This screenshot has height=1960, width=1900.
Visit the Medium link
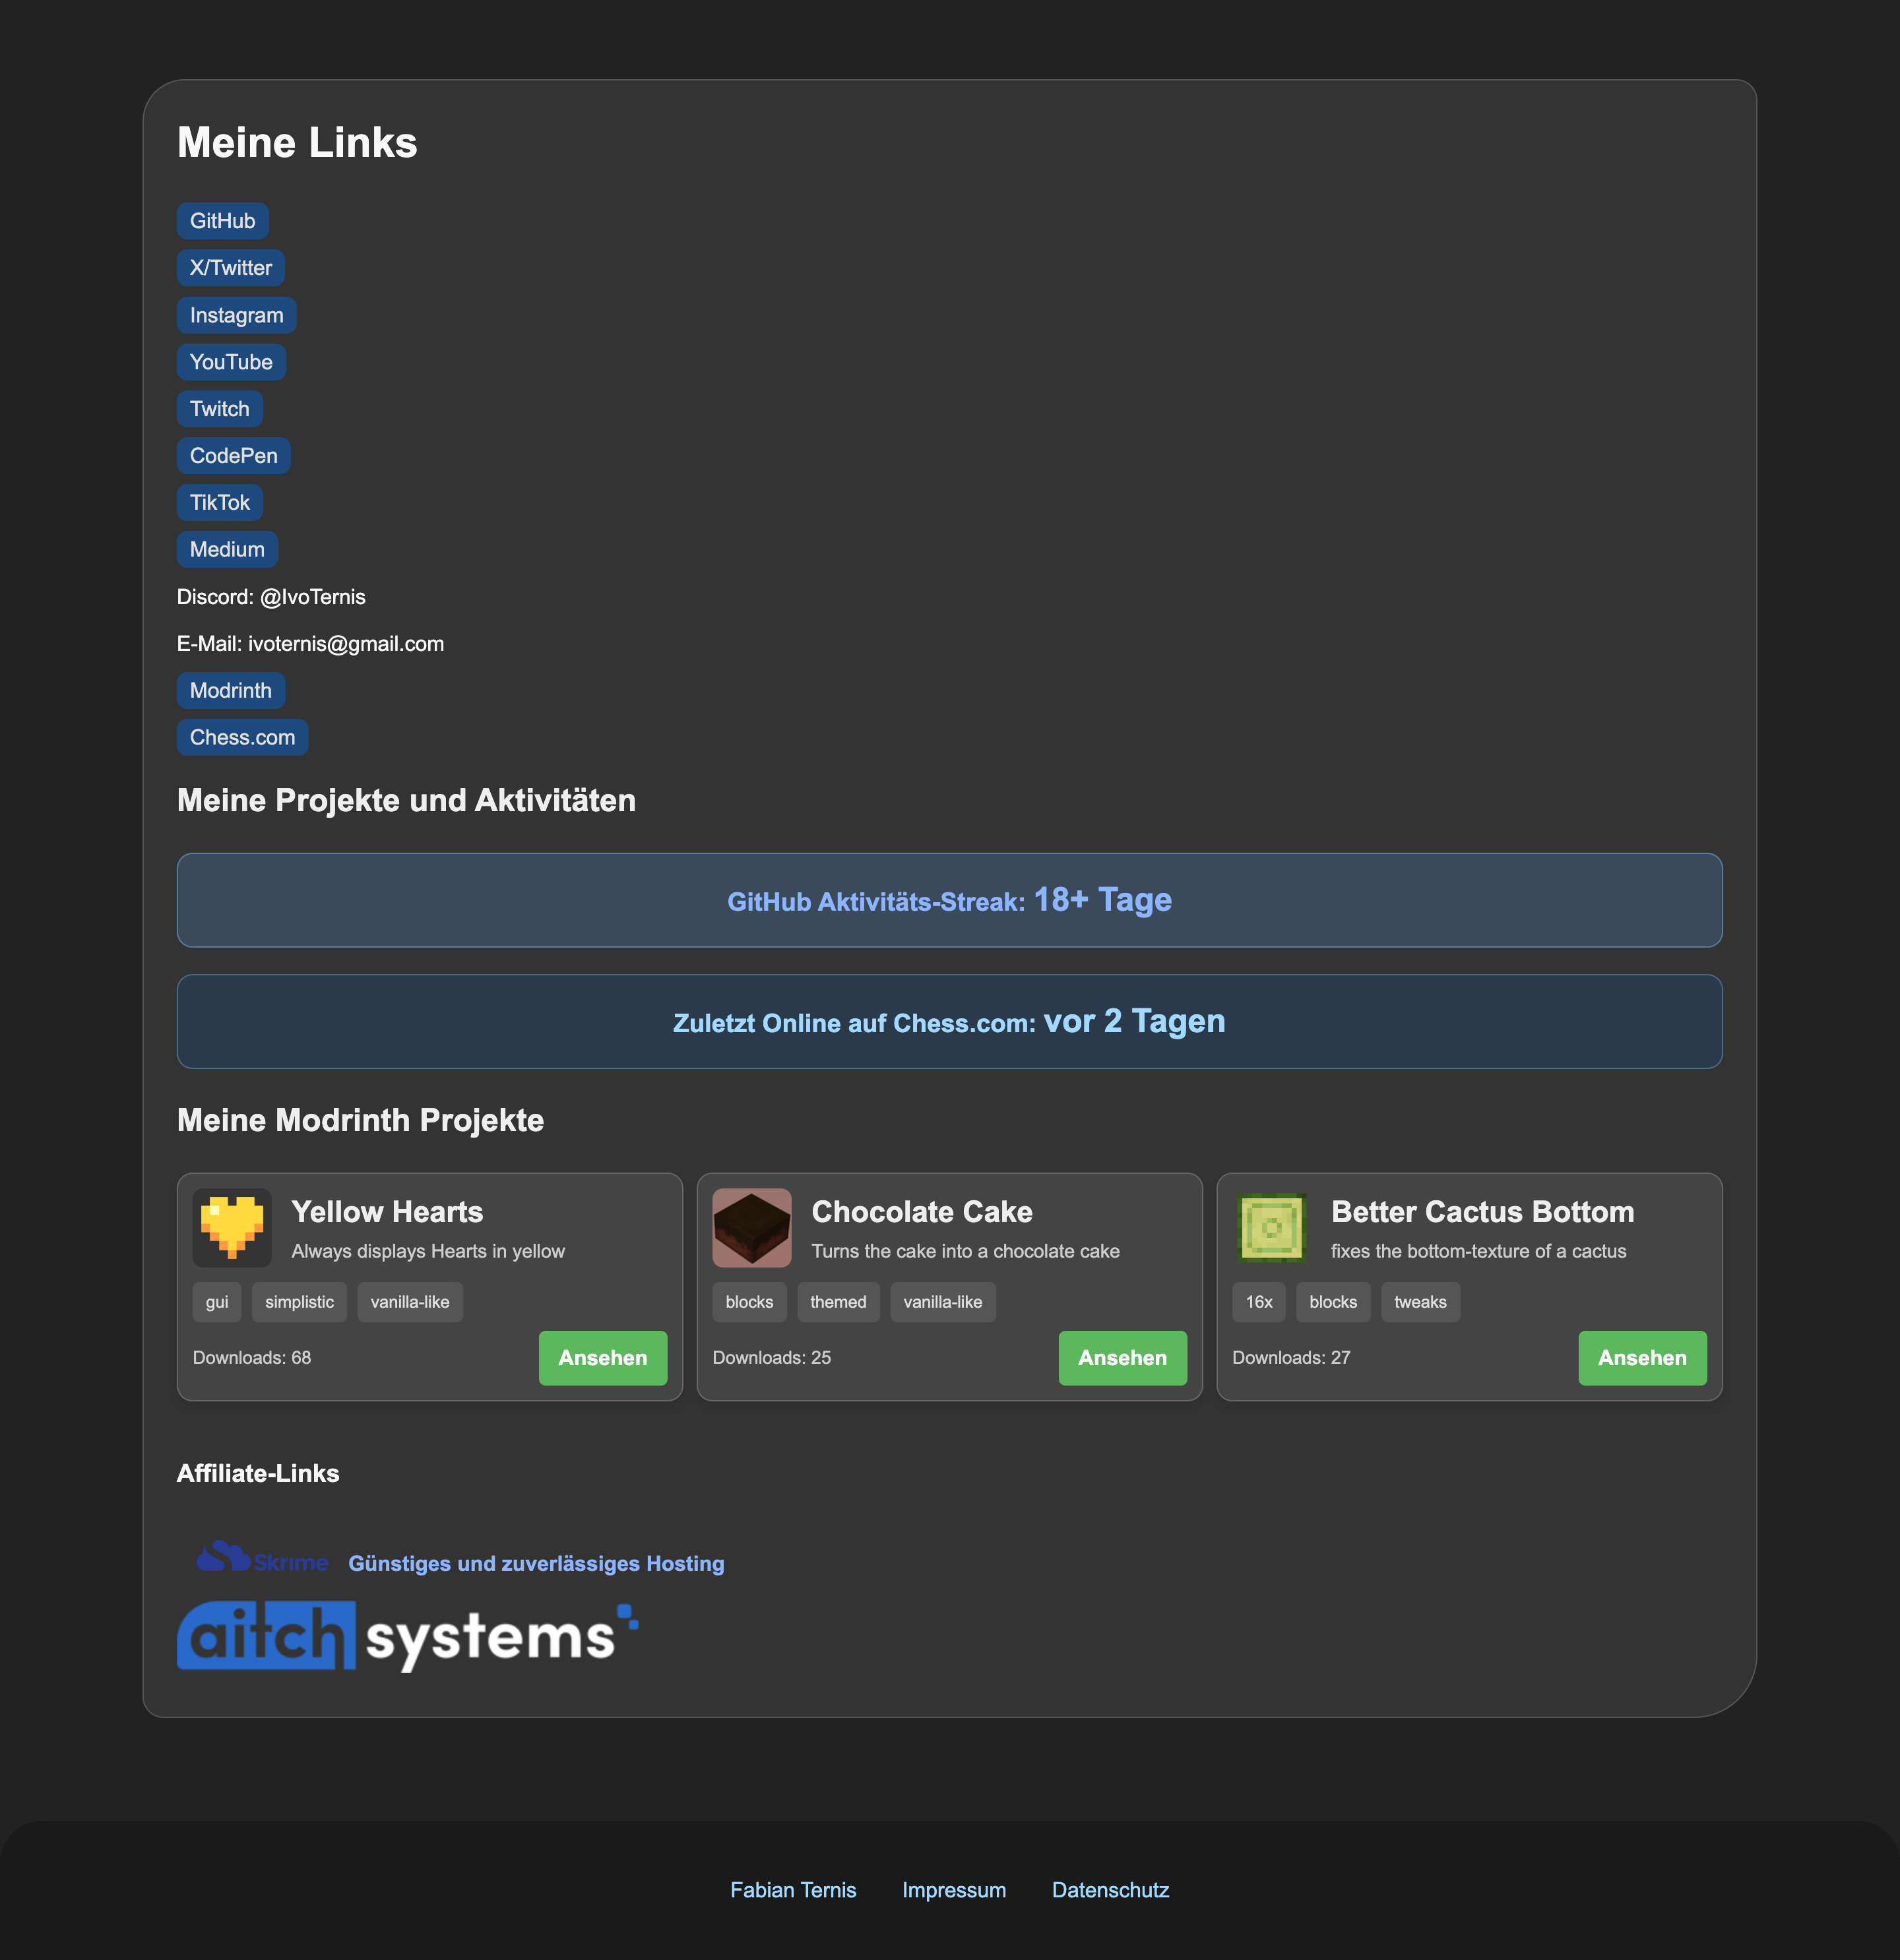(227, 550)
